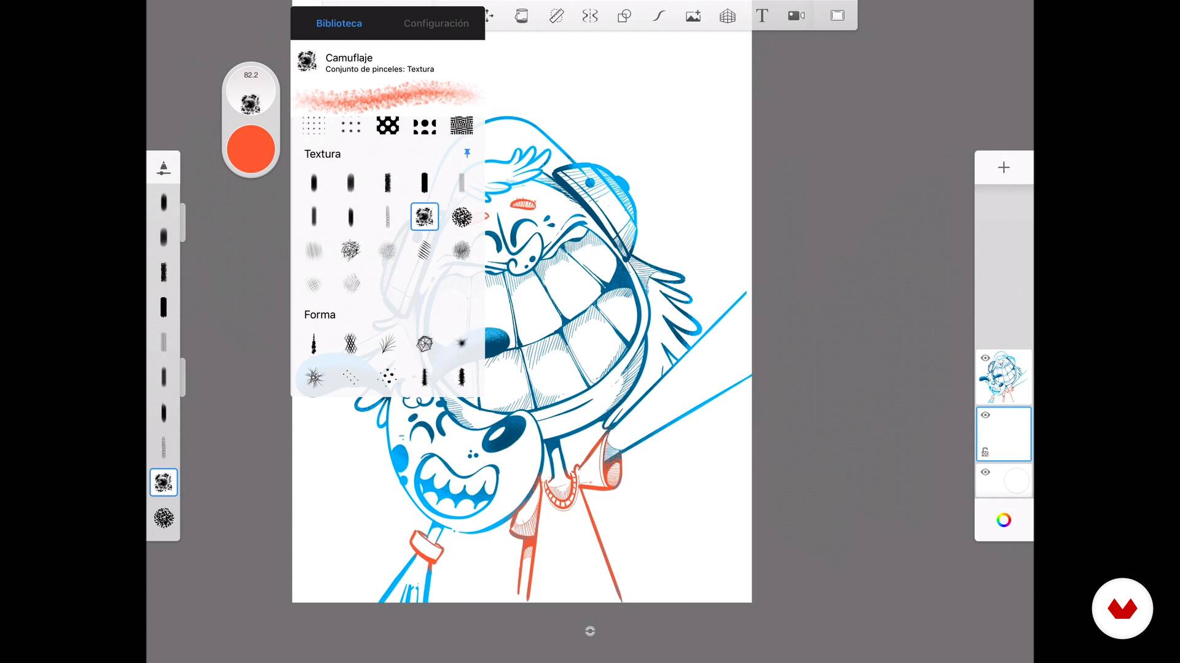Viewport: 1180px width, 663px height.
Task: Click the orange Camuflaje stroke preview
Action: 387,97
